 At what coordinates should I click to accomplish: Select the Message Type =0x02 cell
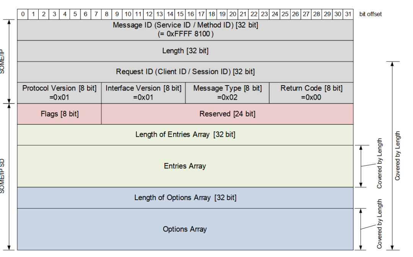coord(227,93)
